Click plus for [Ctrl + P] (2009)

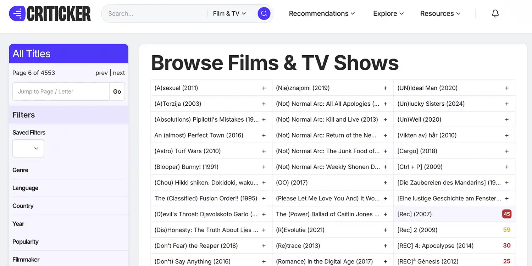click(507, 167)
